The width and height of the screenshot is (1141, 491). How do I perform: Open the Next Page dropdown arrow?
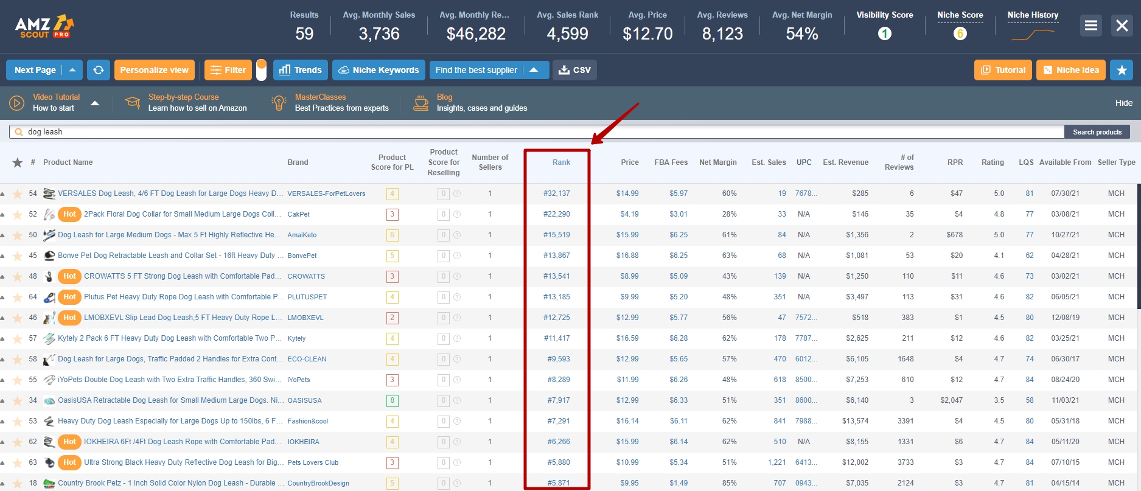72,70
